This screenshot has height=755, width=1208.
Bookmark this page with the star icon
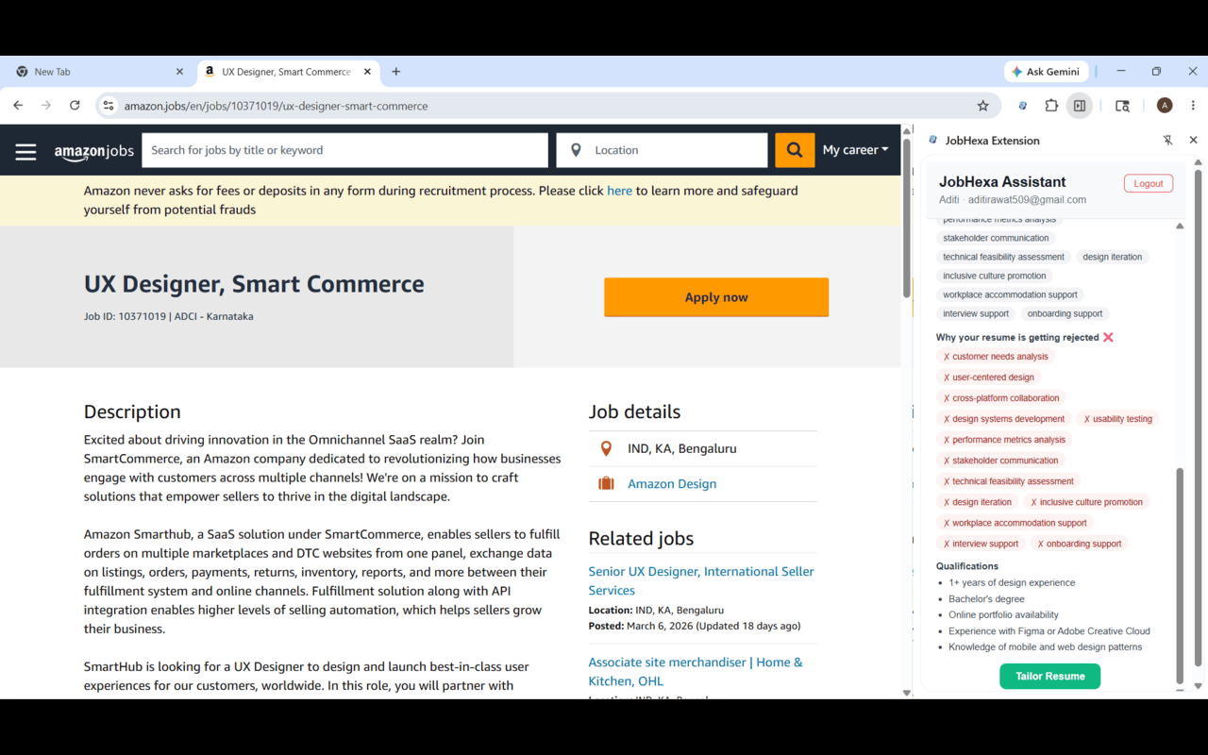983,106
